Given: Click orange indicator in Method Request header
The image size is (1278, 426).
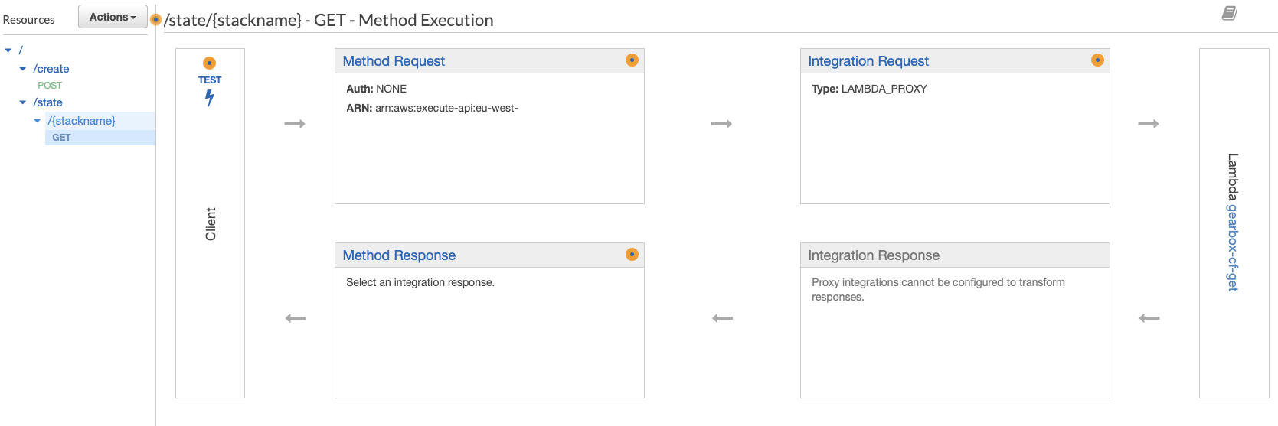Looking at the screenshot, I should pyautogui.click(x=632, y=60).
